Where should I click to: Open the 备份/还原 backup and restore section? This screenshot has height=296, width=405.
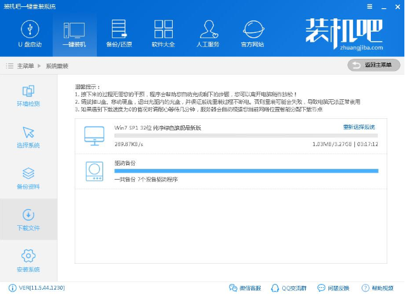(119, 34)
